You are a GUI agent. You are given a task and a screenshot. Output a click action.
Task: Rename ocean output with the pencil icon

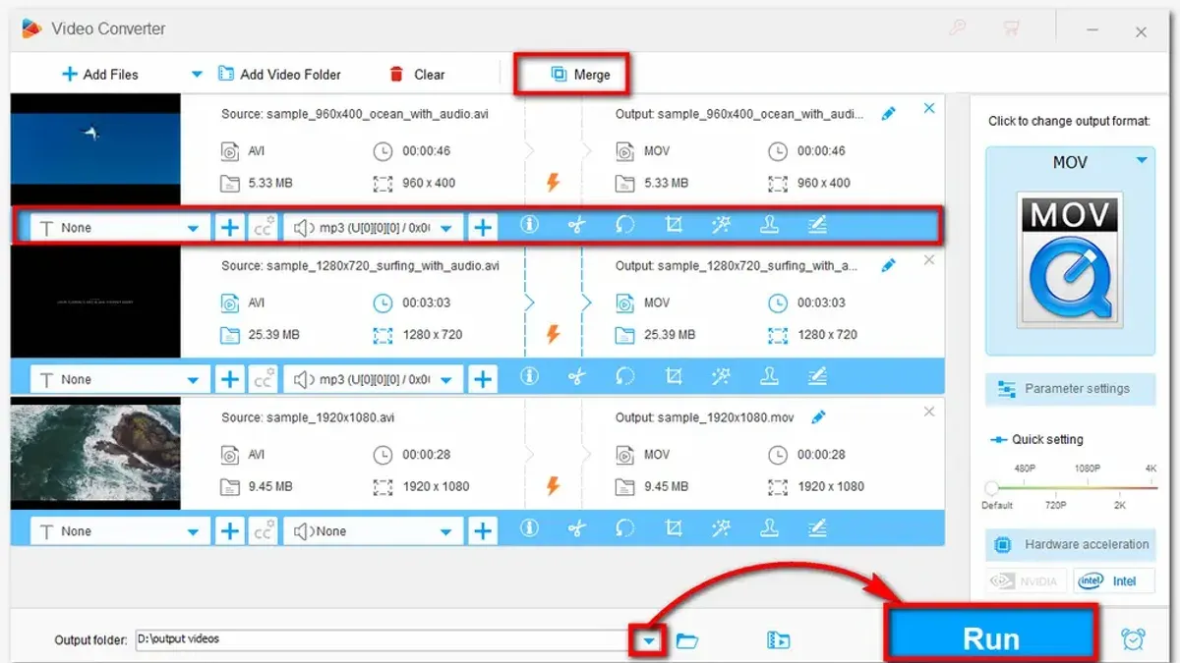pyautogui.click(x=889, y=114)
